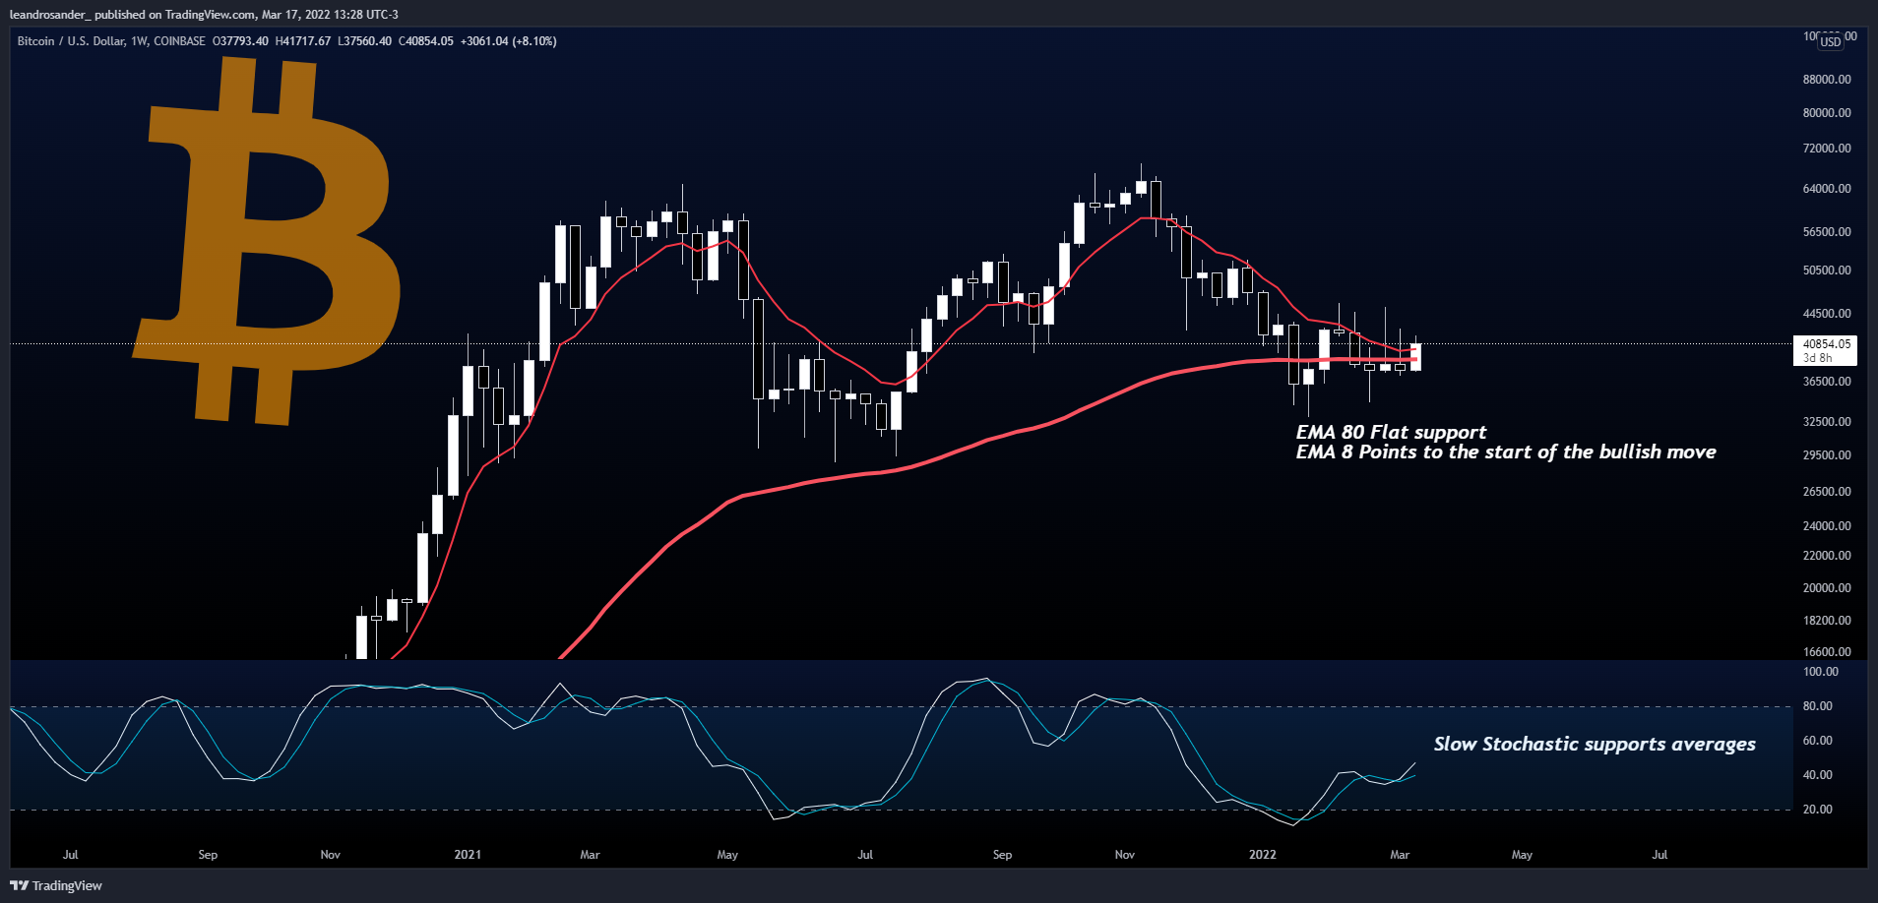Viewport: 1878px width, 903px height.
Task: Click the 44500.00 price axis label
Action: (1827, 314)
